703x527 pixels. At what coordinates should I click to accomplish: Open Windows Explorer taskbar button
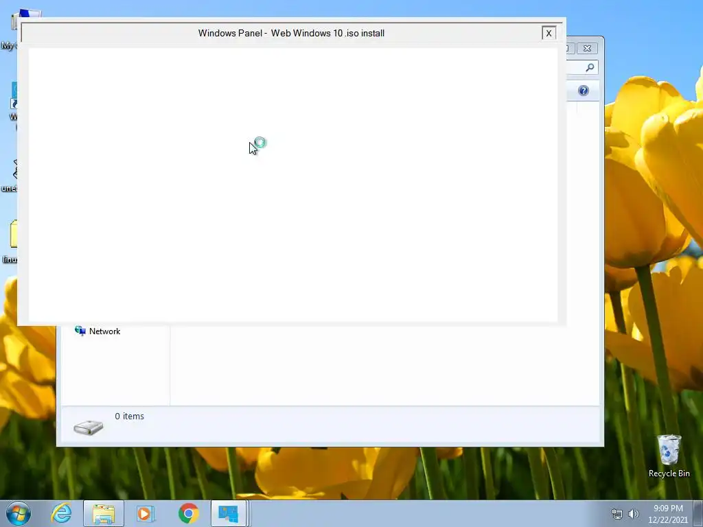pyautogui.click(x=104, y=514)
